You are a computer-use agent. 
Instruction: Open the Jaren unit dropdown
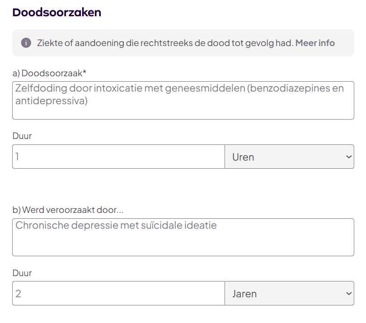tap(289, 293)
